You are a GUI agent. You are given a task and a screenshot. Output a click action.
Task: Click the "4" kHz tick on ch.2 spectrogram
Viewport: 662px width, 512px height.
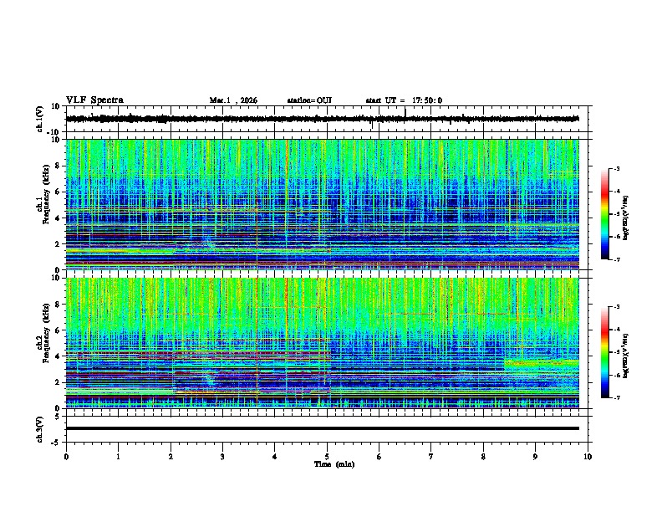click(58, 356)
